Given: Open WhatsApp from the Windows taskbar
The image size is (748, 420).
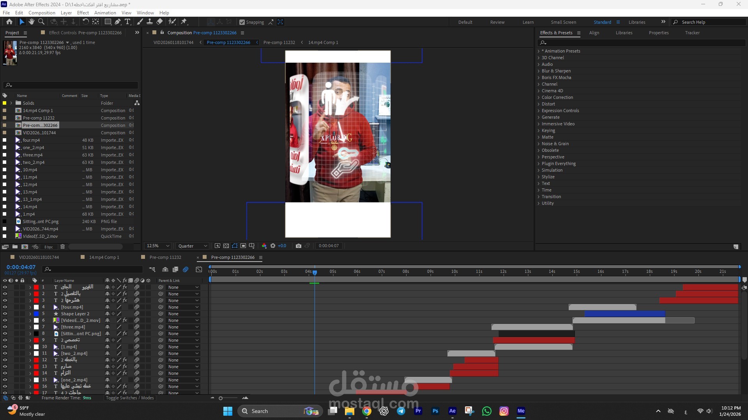Looking at the screenshot, I should pyautogui.click(x=486, y=411).
